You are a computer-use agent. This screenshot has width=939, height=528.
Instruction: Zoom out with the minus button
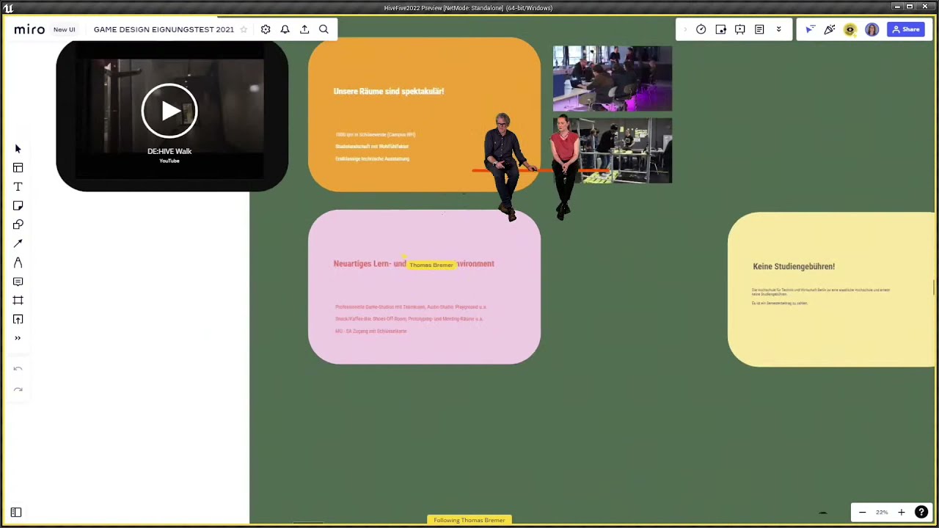tap(863, 513)
